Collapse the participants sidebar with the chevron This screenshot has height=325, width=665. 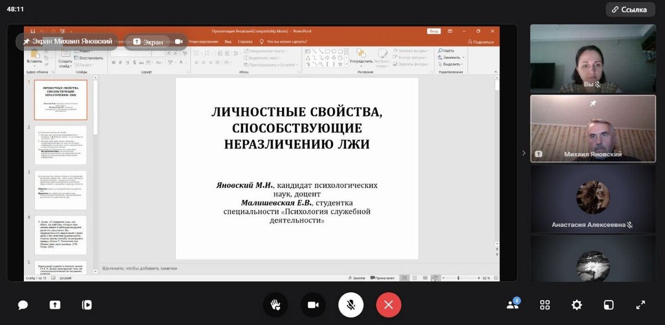524,153
